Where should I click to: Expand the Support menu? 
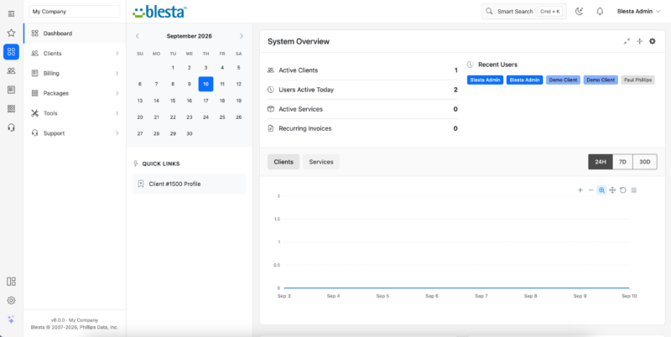point(75,133)
